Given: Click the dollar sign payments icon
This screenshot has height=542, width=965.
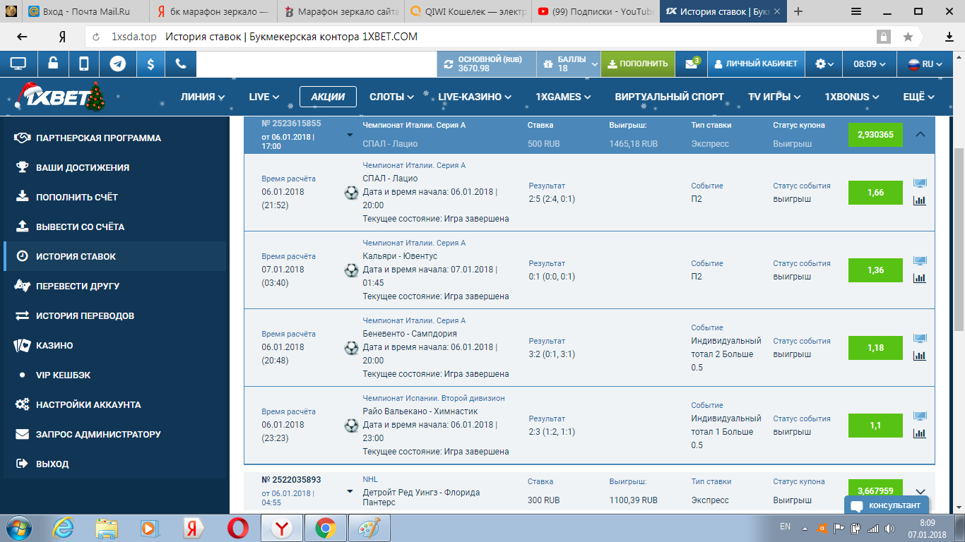Looking at the screenshot, I should pyautogui.click(x=150, y=64).
